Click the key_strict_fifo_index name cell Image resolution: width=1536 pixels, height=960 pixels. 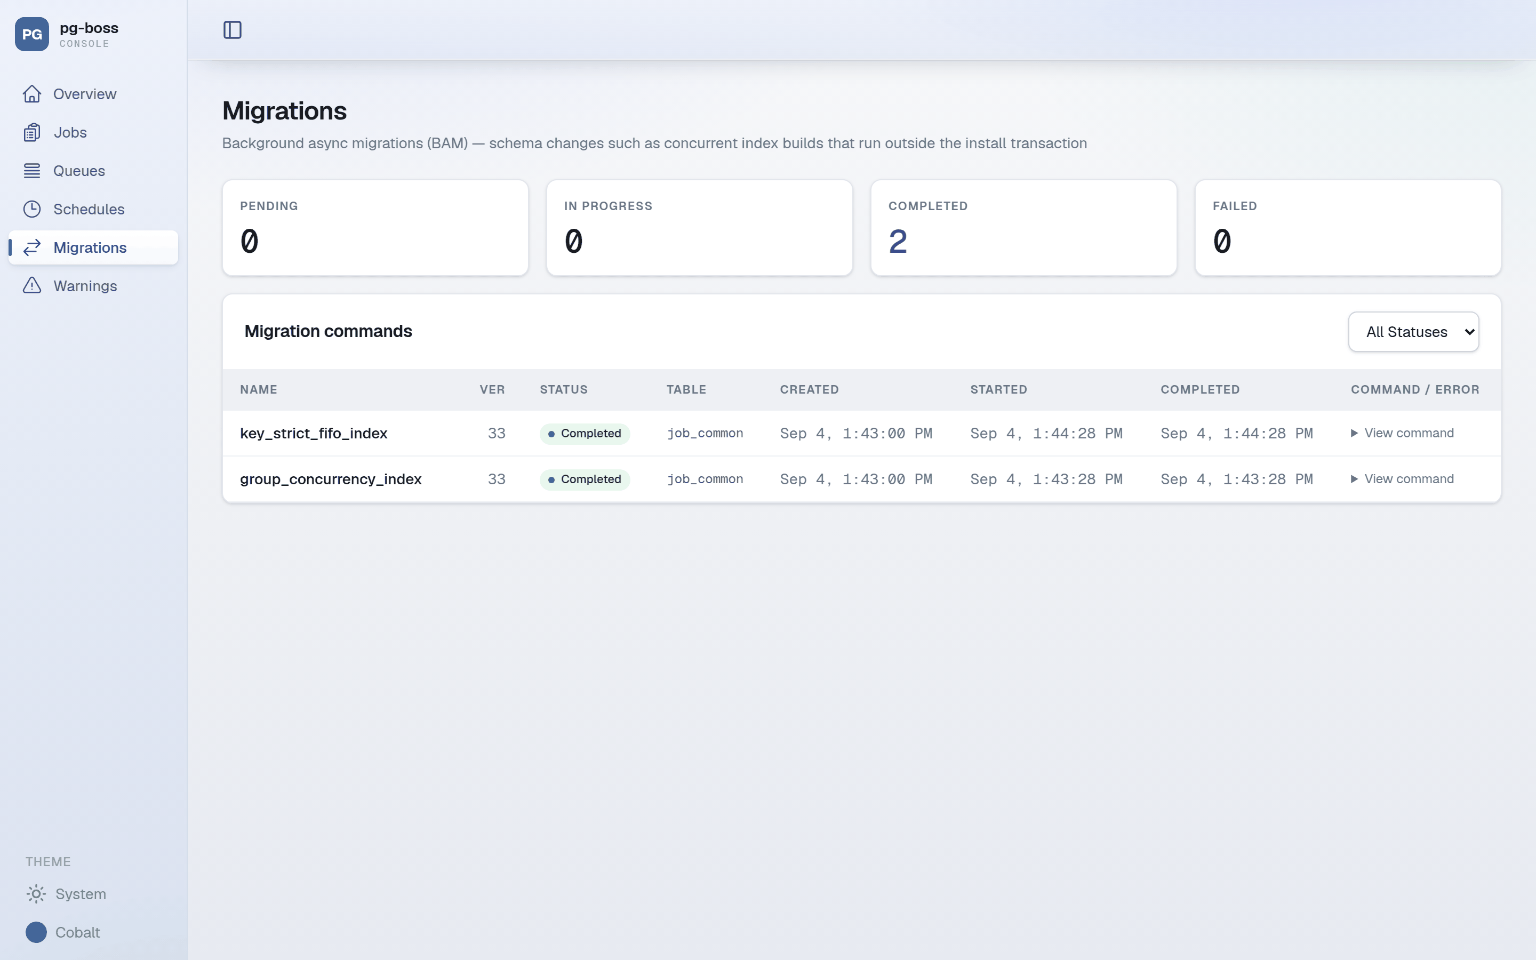[x=314, y=433]
